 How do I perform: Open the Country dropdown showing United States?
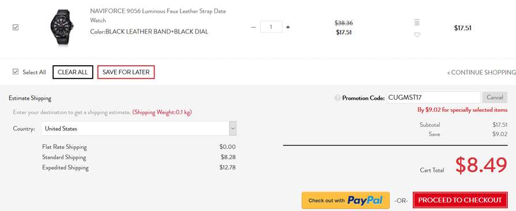point(138,129)
